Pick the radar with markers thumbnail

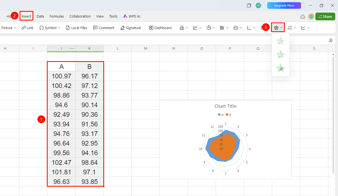click(x=281, y=55)
